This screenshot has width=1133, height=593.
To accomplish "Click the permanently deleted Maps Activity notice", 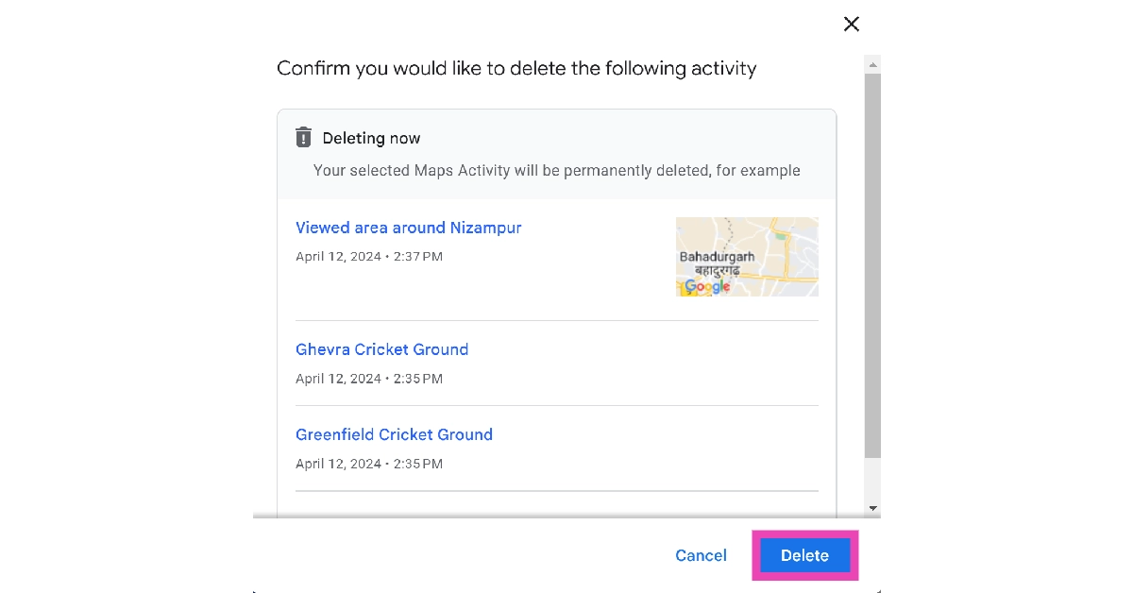I will [556, 171].
